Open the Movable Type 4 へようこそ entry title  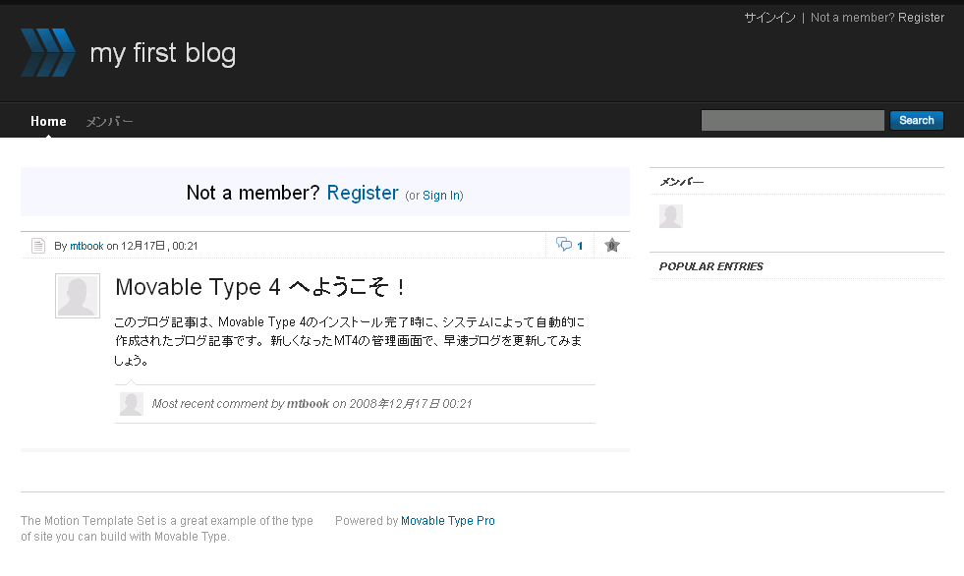point(260,287)
